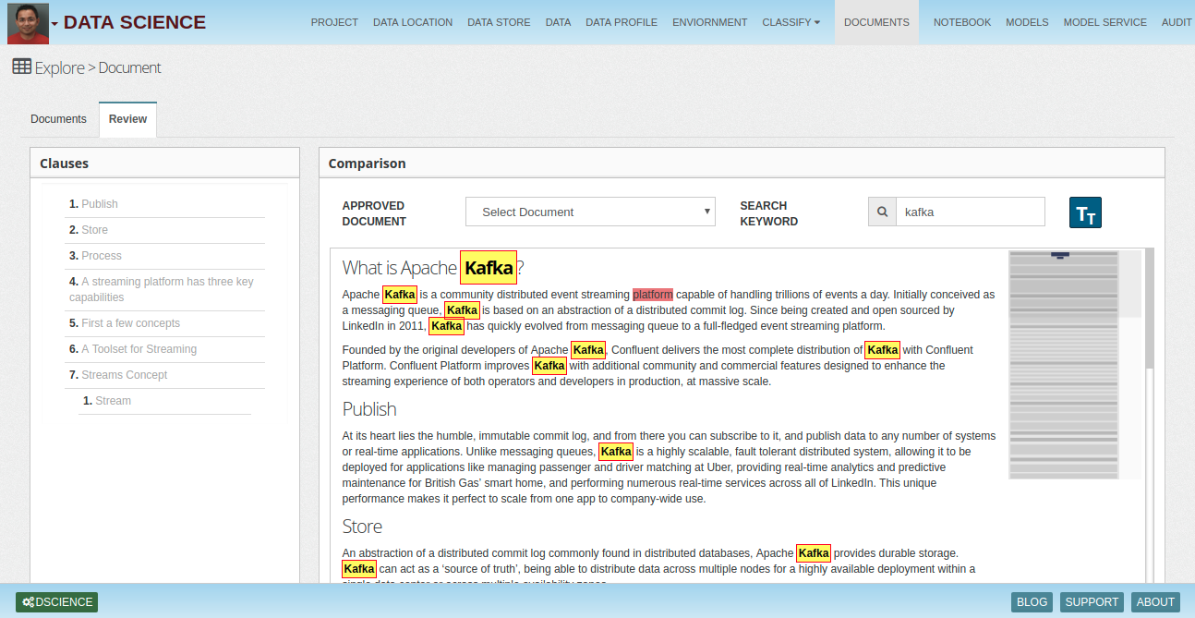This screenshot has height=618, width=1195.
Task: Expand the CLASSIFY dropdown menu
Action: (791, 22)
